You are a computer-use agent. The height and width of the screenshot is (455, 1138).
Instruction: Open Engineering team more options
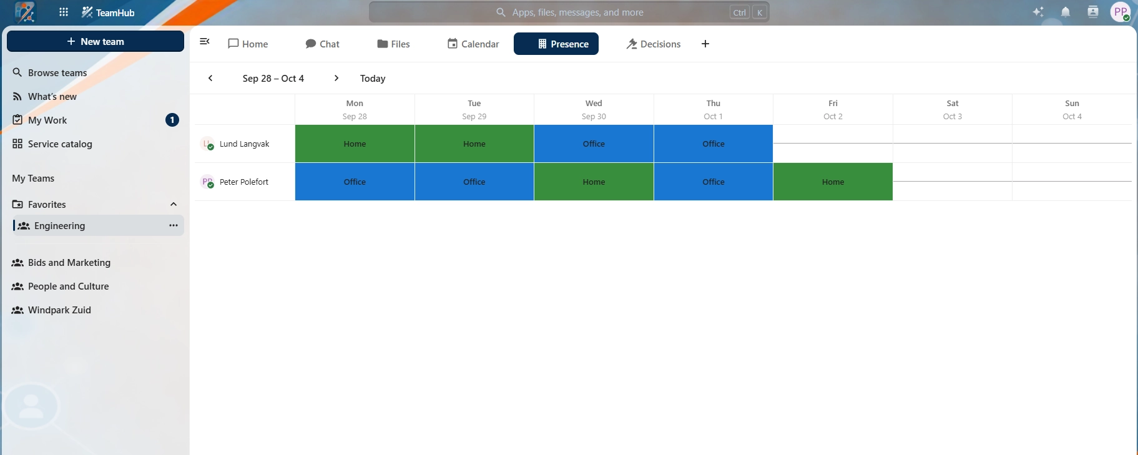click(174, 225)
